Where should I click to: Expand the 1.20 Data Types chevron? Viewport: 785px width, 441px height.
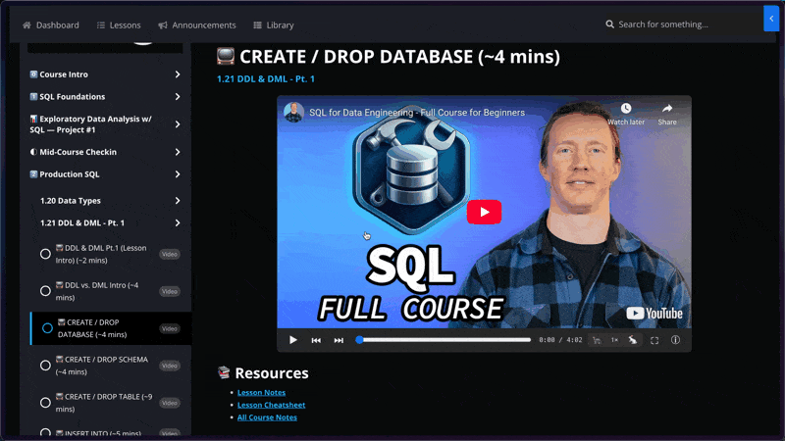178,201
